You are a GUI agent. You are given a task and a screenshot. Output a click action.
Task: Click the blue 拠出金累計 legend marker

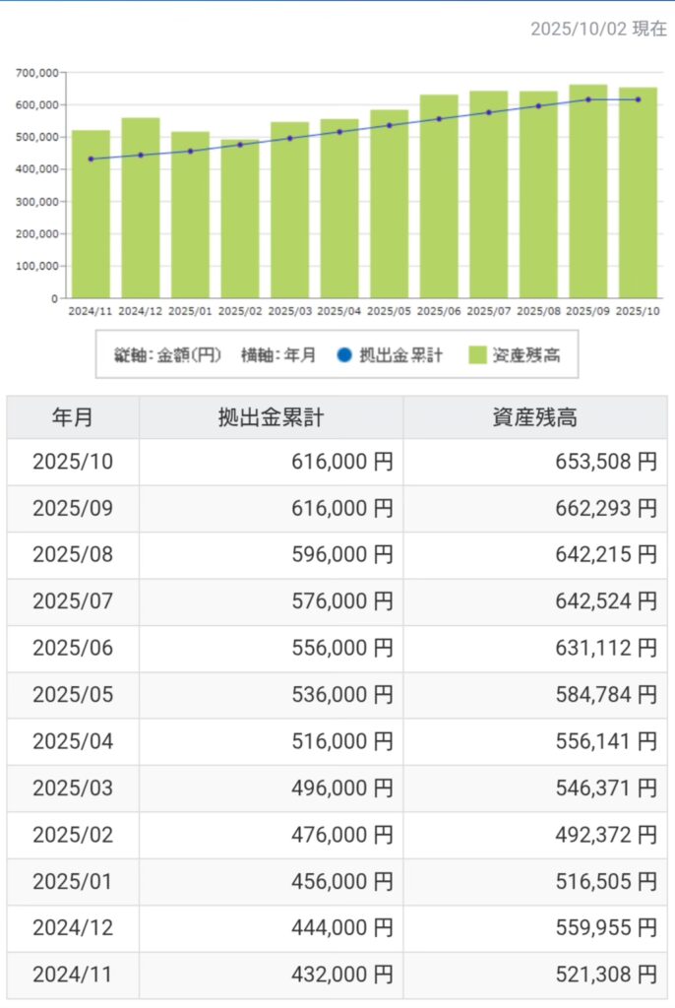pyautogui.click(x=343, y=355)
